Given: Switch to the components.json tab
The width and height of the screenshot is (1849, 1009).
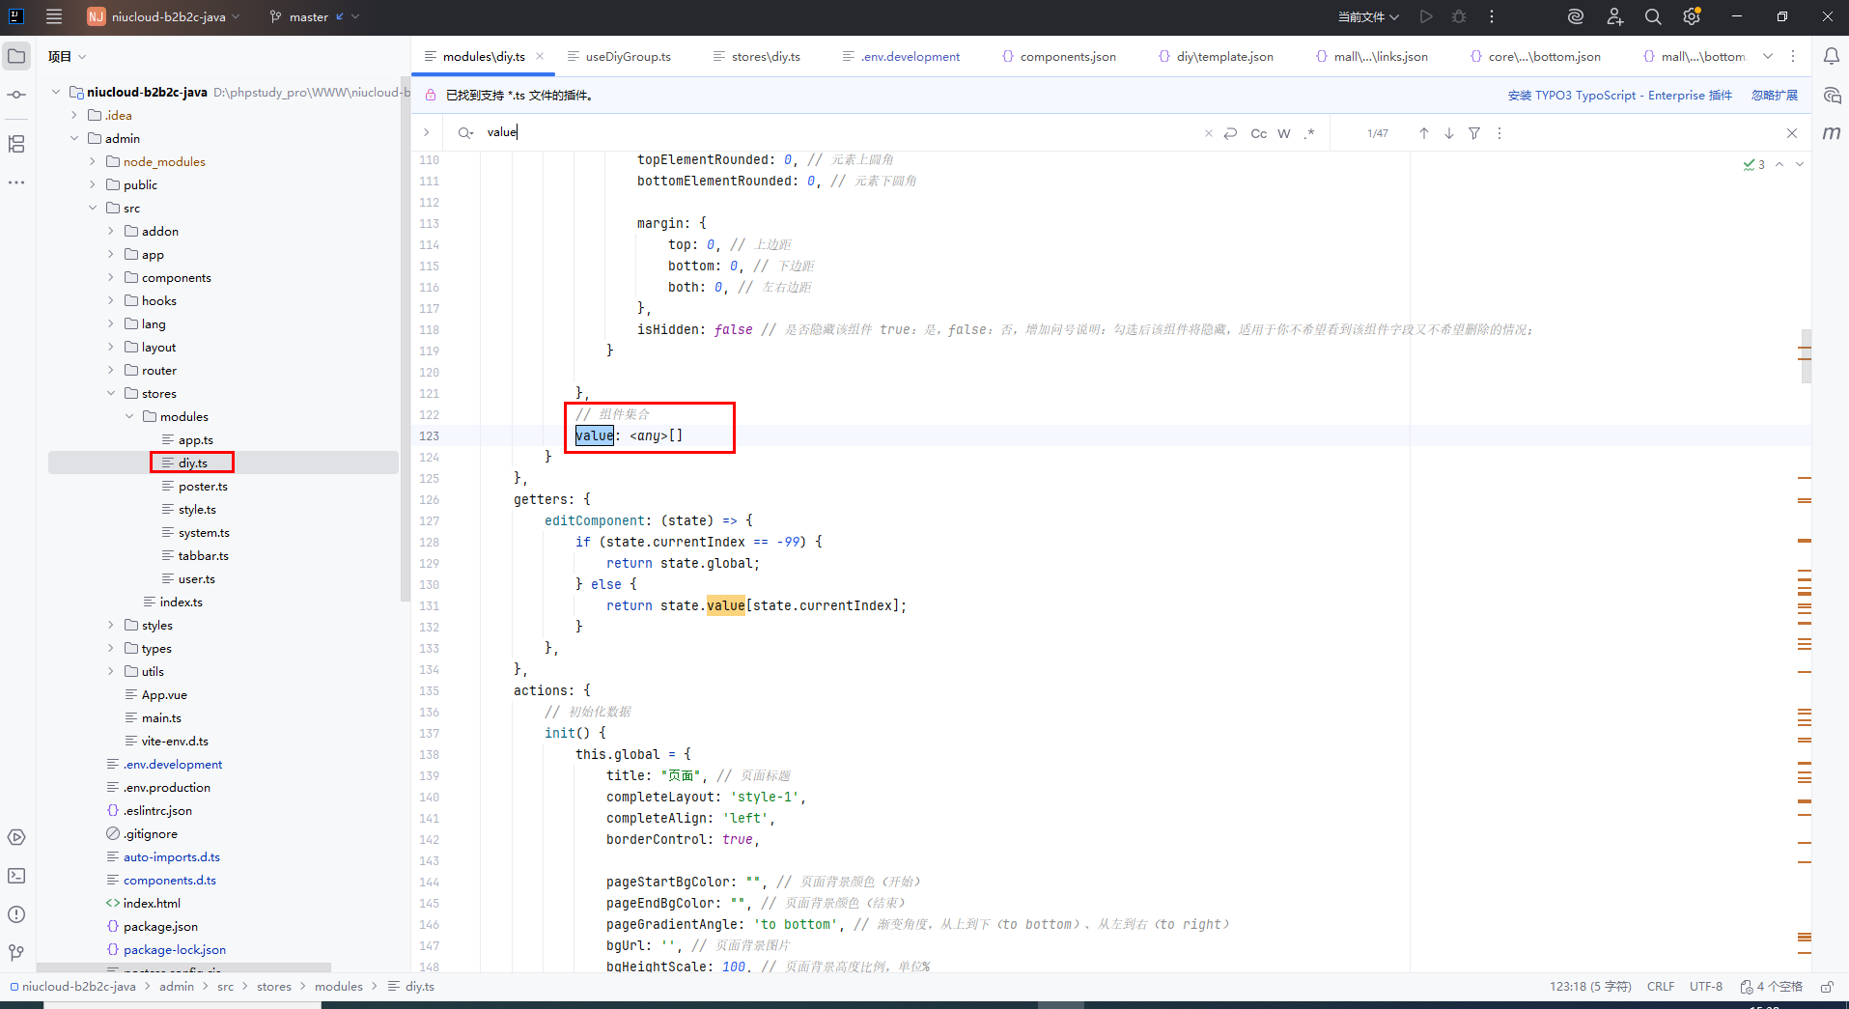Looking at the screenshot, I should 1067,56.
